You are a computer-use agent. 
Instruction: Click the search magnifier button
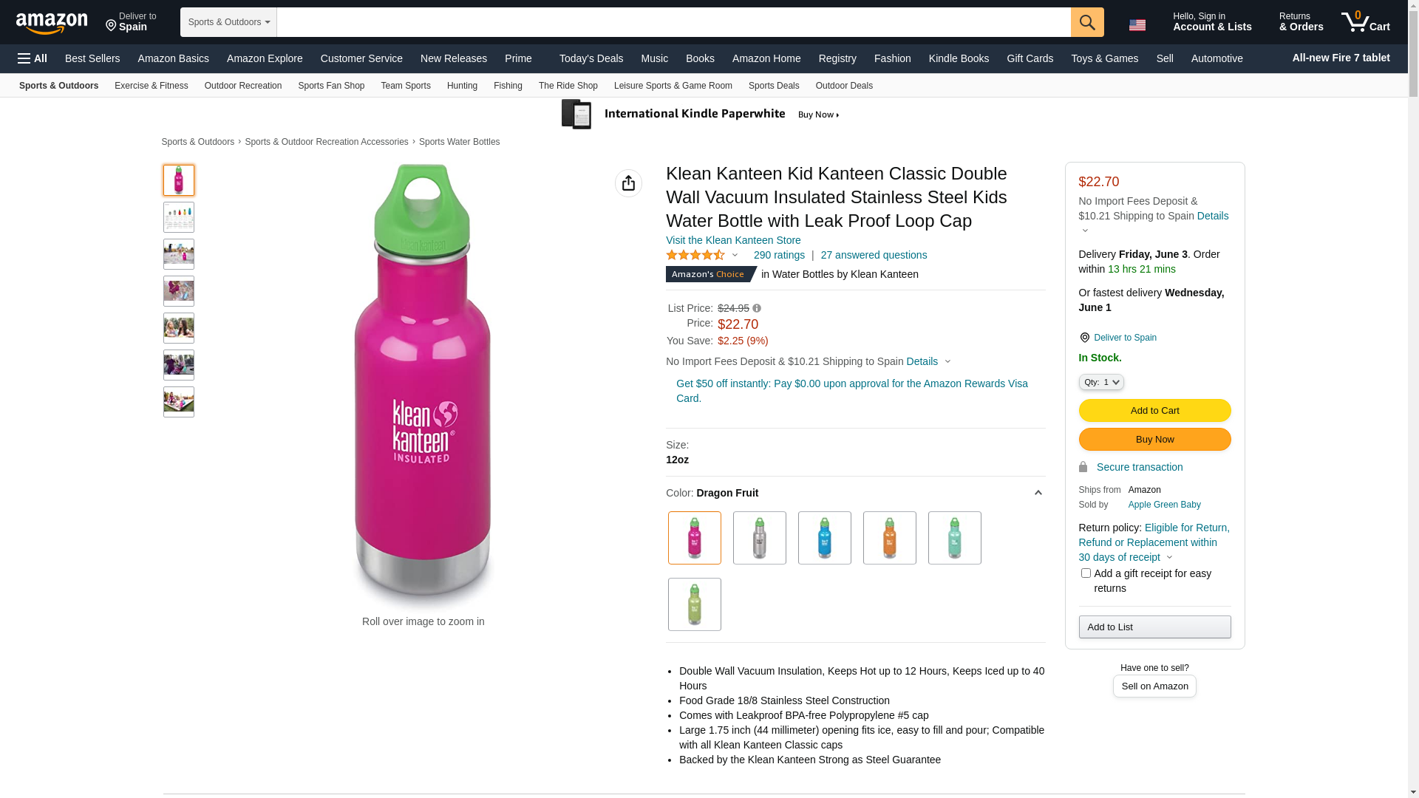coord(1086,22)
